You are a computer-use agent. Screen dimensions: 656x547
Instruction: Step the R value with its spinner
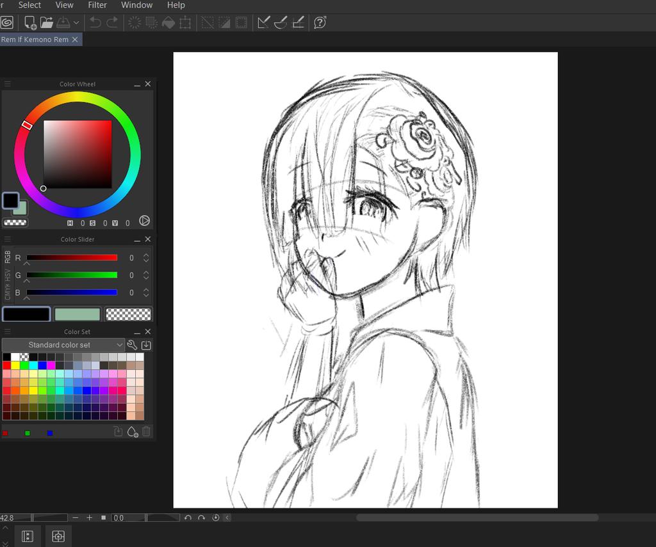146,258
